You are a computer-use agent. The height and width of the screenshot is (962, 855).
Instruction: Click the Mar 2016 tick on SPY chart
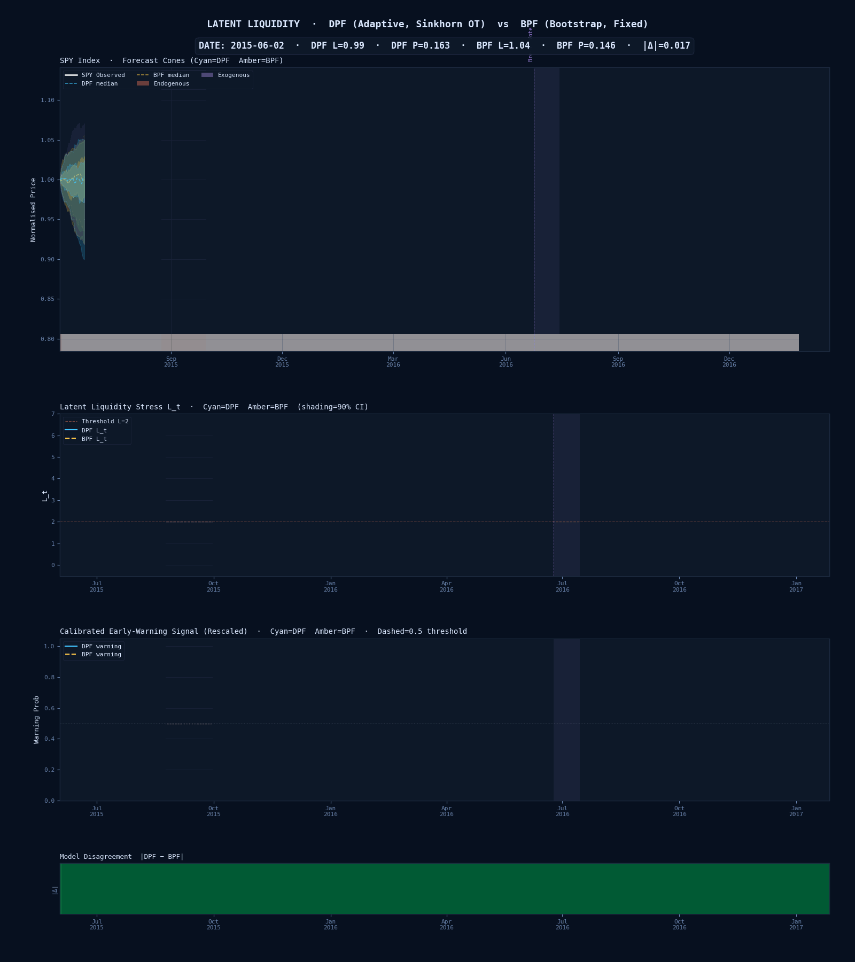(x=393, y=362)
